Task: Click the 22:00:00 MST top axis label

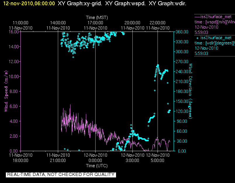Action: coord(158,23)
